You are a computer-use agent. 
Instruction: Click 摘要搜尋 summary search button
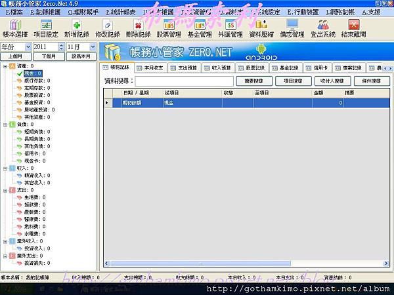254,81
